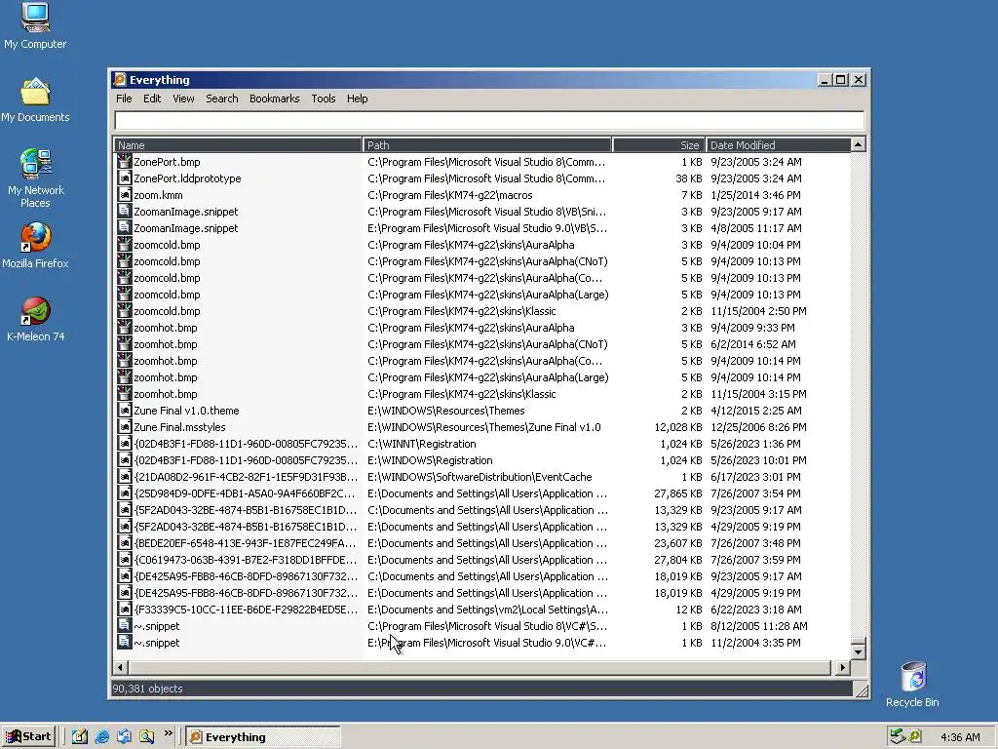The width and height of the screenshot is (998, 749).
Task: Select the My Documents desktop icon
Action: 35,92
